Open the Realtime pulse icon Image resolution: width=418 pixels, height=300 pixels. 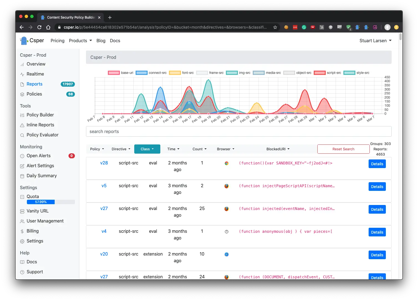coord(22,74)
